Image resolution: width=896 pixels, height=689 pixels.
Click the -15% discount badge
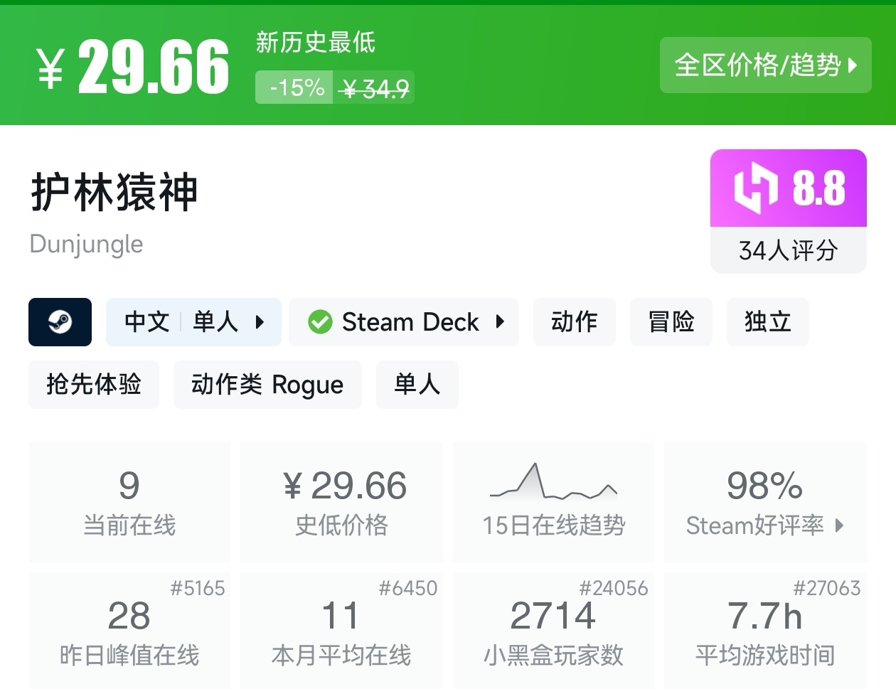pos(295,87)
